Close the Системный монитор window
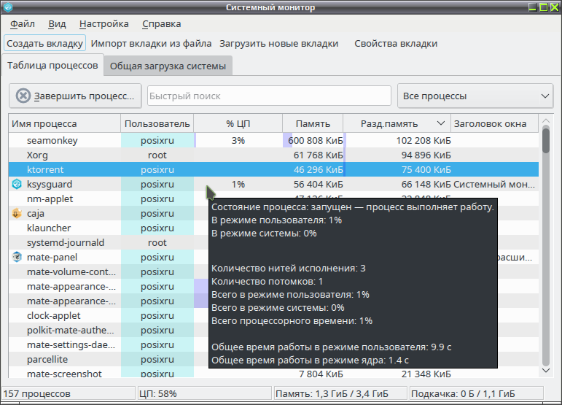This screenshot has width=562, height=405. click(555, 7)
